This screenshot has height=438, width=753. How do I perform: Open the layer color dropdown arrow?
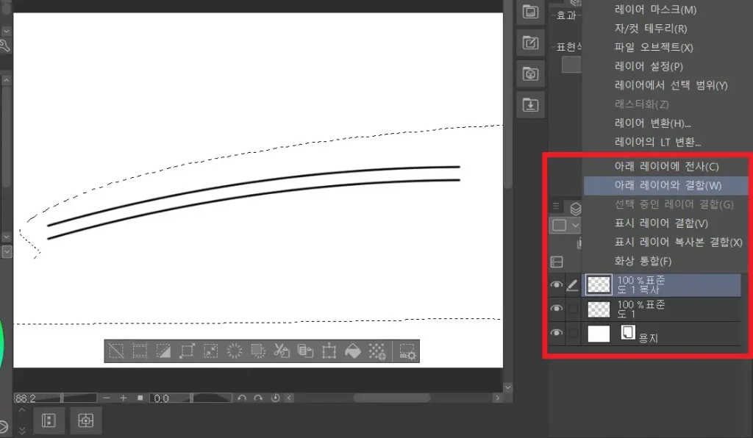pyautogui.click(x=574, y=225)
